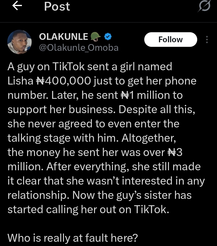The width and height of the screenshot is (217, 246).
Task: Click the line "talking stage with him. Altogether,"
Action: [x=90, y=138]
